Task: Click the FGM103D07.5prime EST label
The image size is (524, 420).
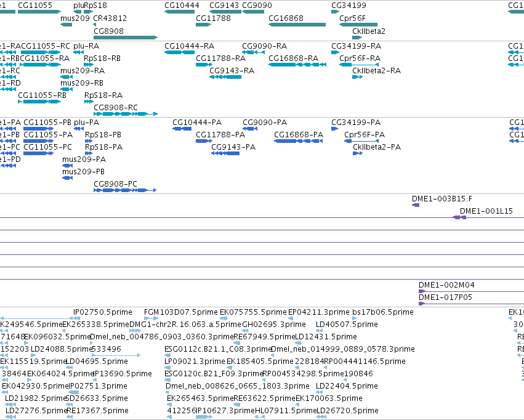Action: point(181,312)
